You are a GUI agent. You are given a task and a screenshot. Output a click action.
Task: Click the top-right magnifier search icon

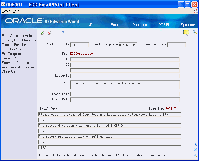195,32
